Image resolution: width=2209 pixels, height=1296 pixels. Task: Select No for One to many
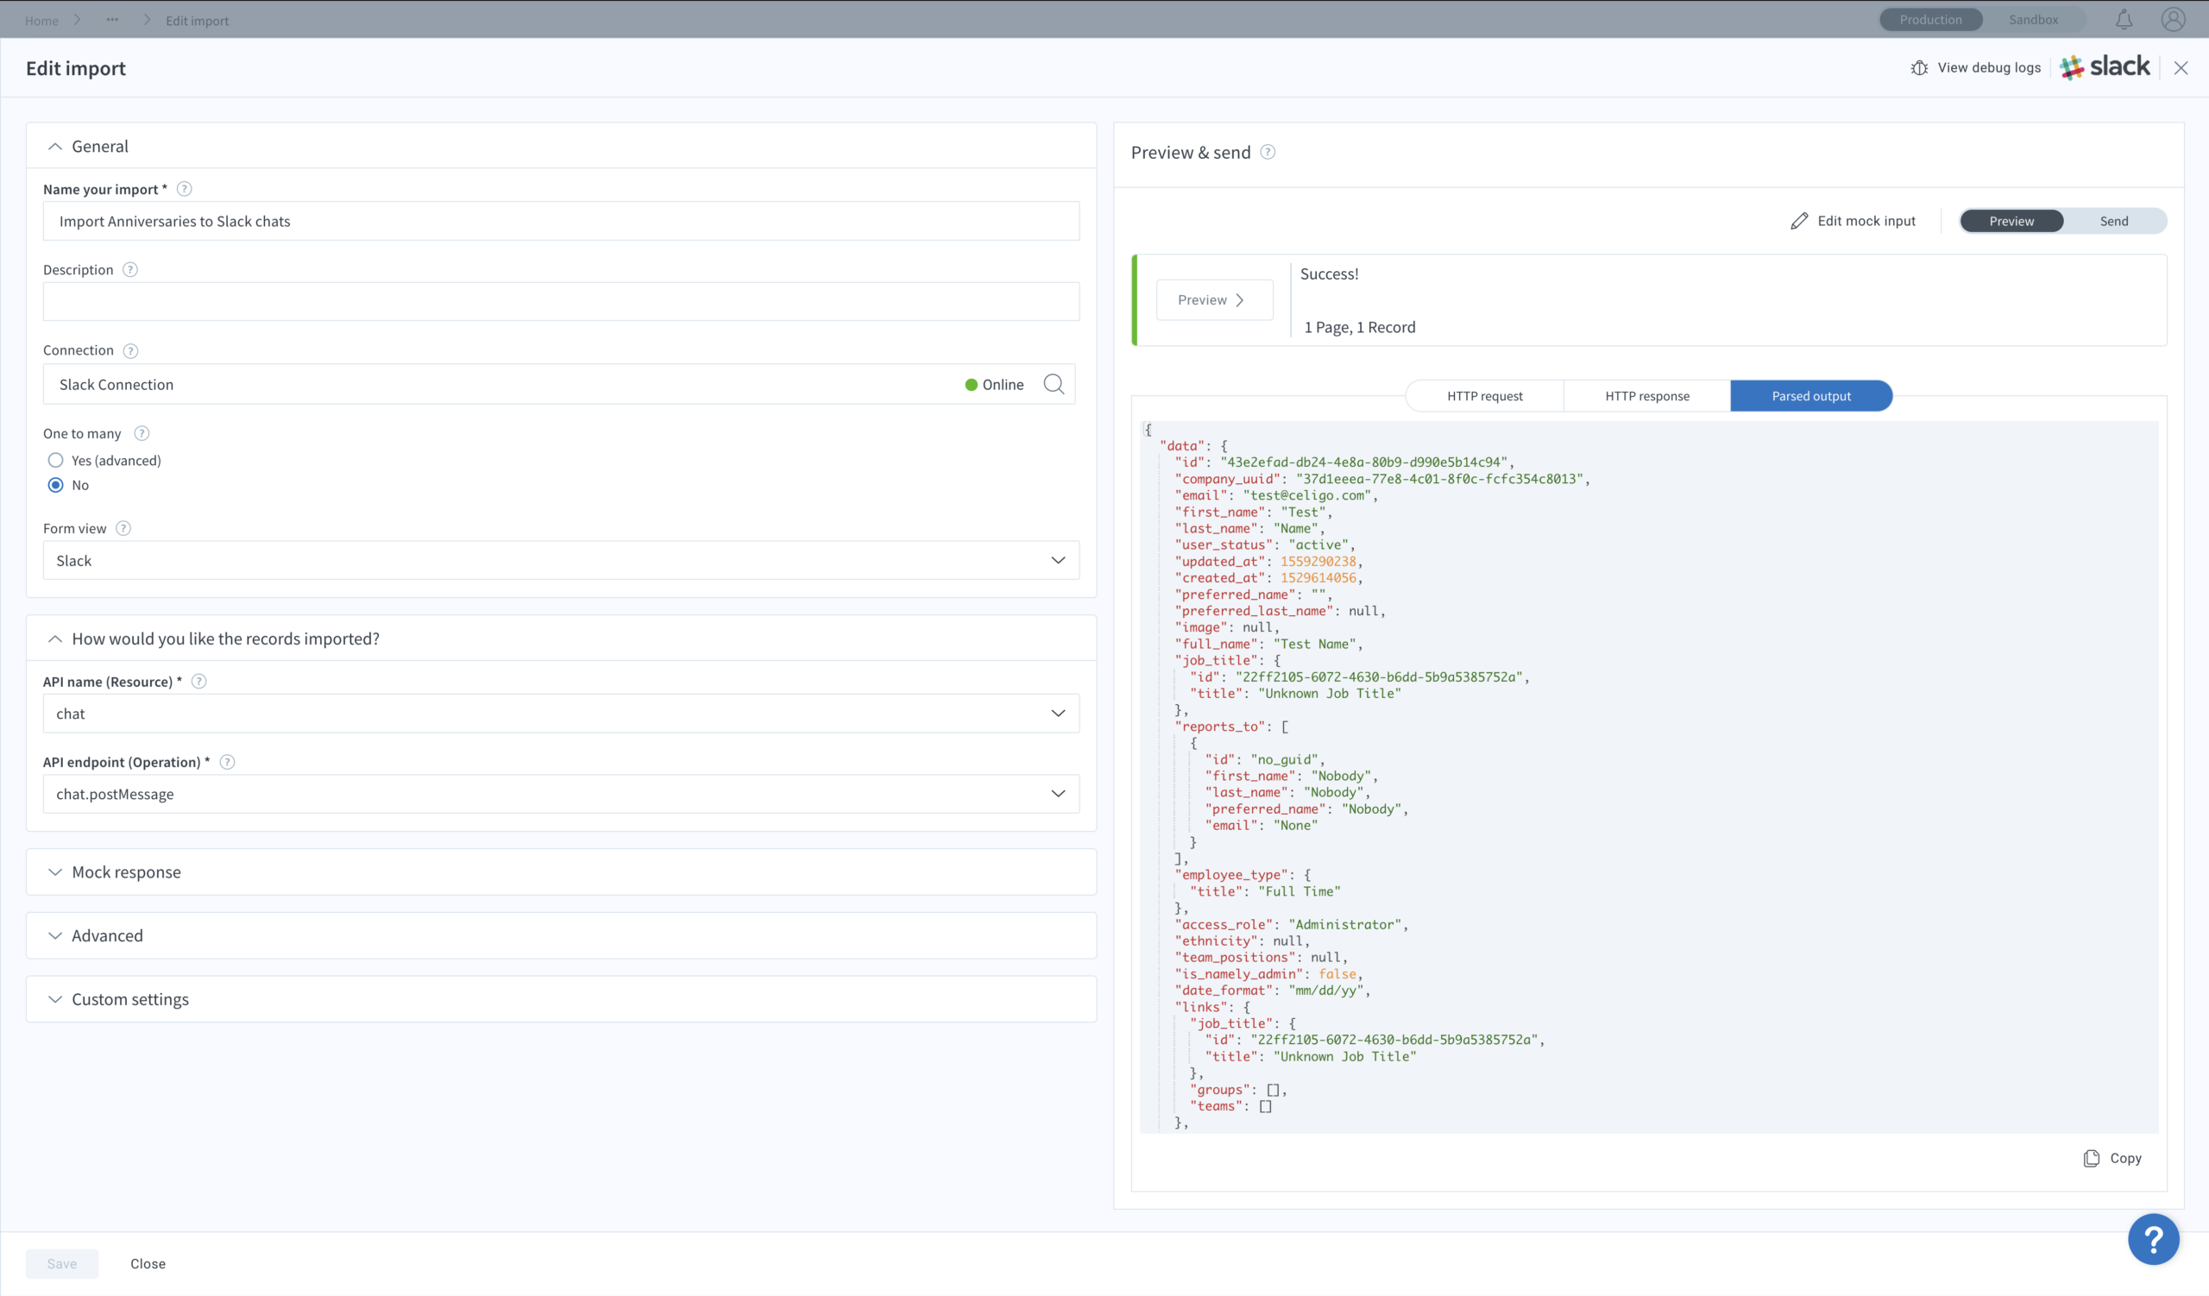click(56, 485)
